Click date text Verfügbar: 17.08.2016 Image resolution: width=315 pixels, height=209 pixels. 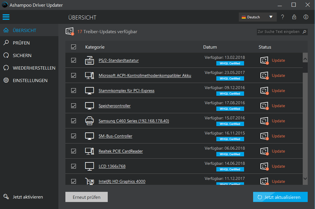[224, 103]
